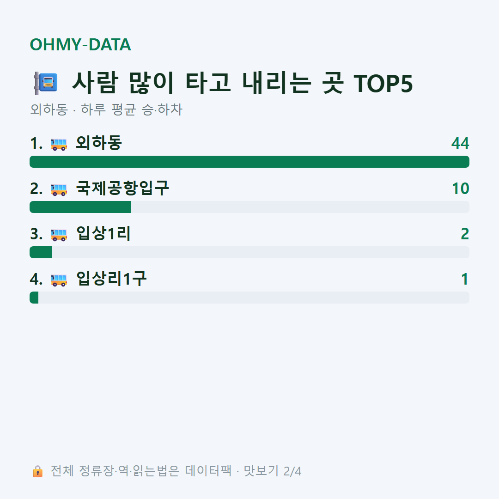The height and width of the screenshot is (499, 499).
Task: Click the value 44 for rank one
Action: [460, 144]
